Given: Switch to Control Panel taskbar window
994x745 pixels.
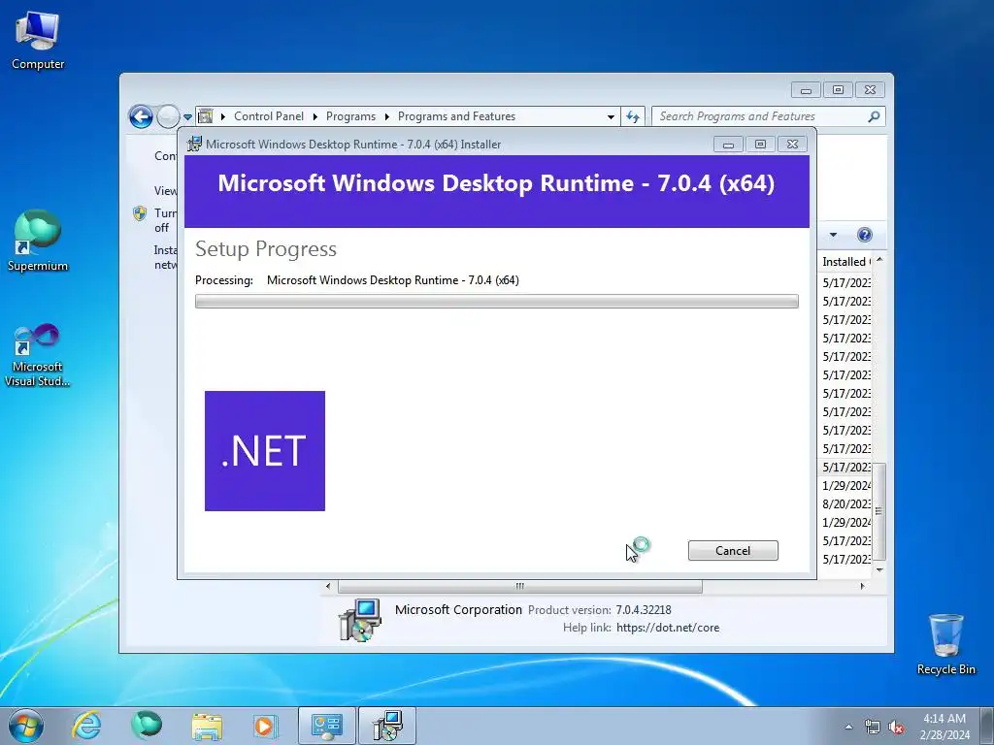Looking at the screenshot, I should tap(327, 726).
